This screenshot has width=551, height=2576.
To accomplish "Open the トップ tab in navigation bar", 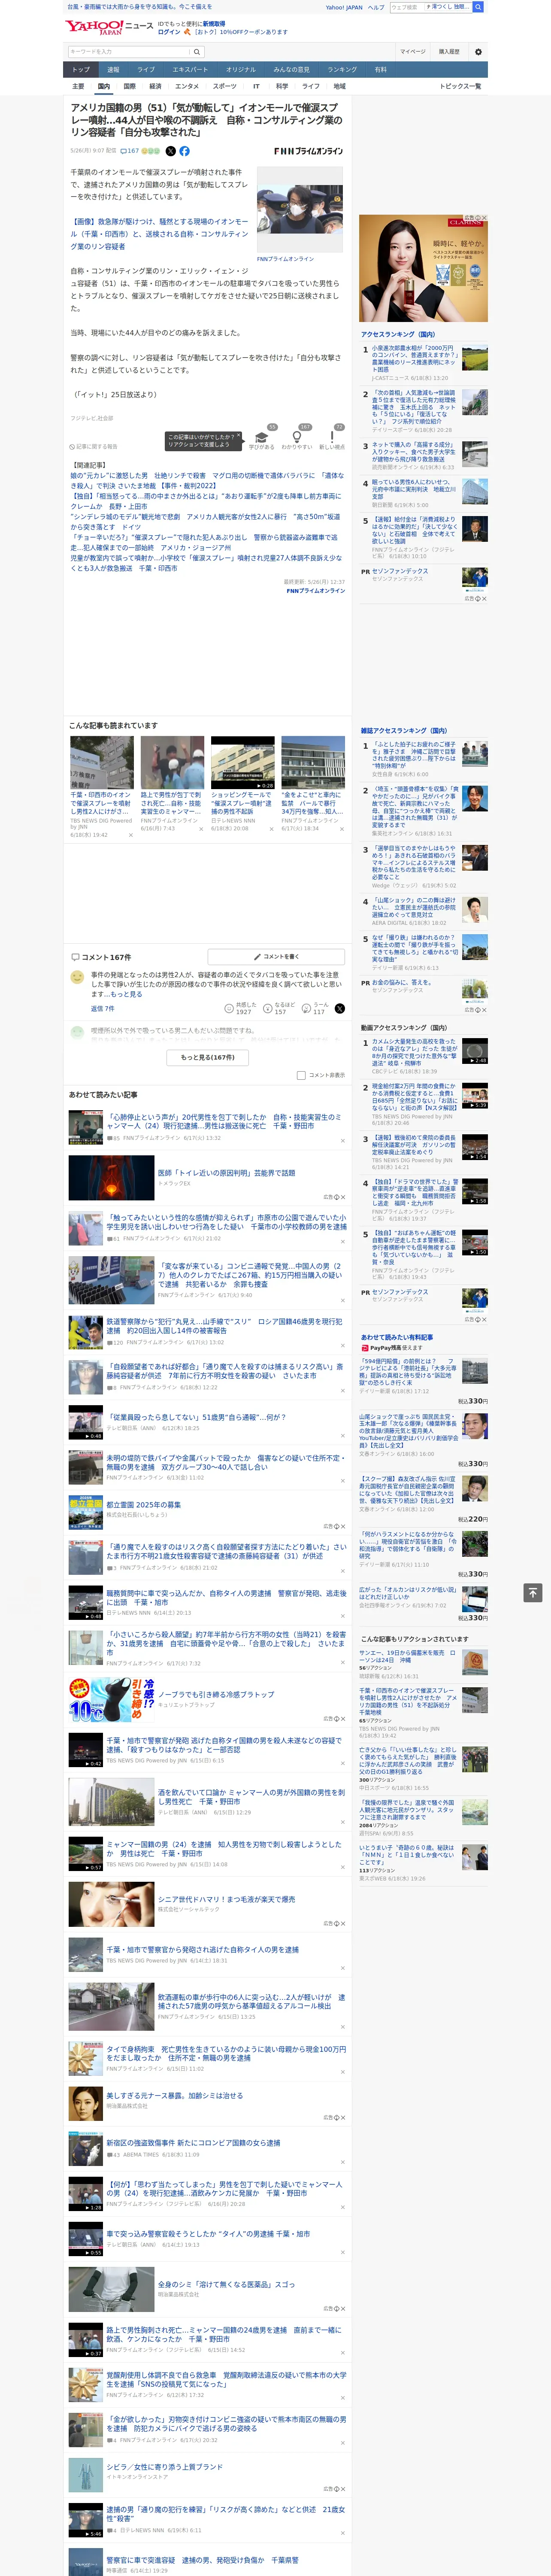I will (x=81, y=70).
